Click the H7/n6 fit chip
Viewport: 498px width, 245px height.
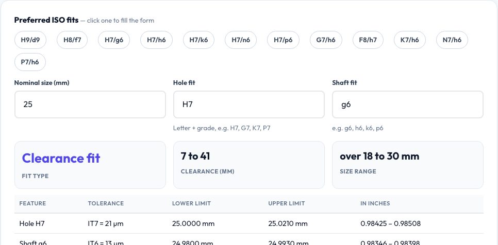(x=241, y=40)
